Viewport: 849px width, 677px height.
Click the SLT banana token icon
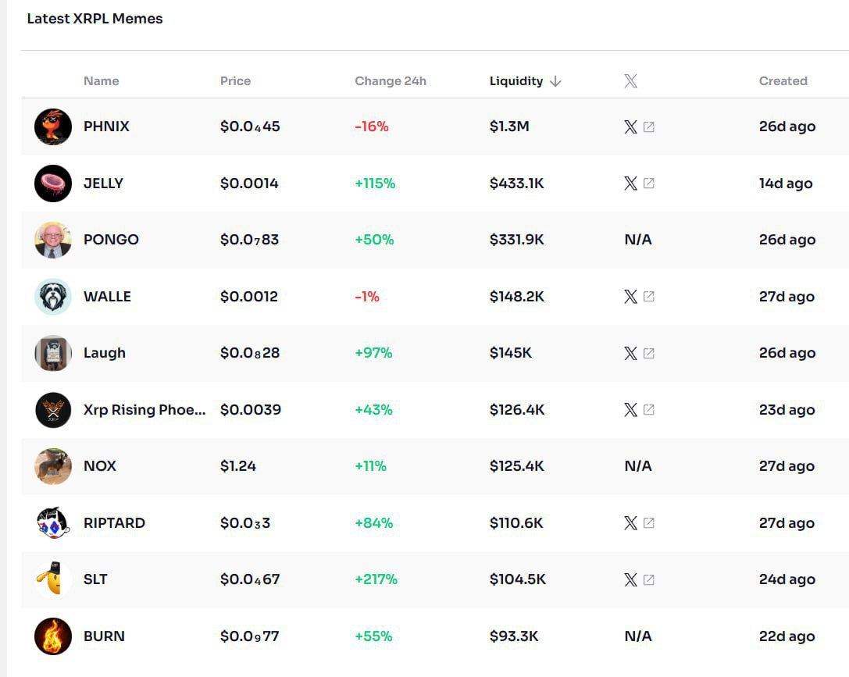(52, 579)
